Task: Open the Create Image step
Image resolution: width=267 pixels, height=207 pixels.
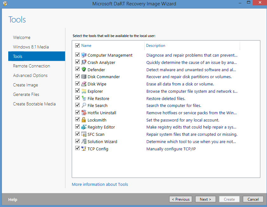Action: pyautogui.click(x=25, y=85)
